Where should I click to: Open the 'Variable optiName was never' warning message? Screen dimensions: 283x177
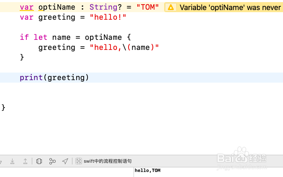coord(230,8)
